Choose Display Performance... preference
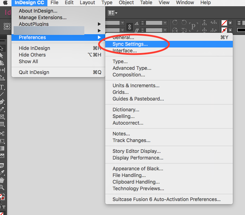Viewport: 245px width, 215px height. click(169, 158)
